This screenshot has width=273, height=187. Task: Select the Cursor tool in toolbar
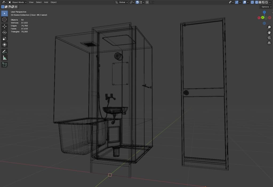coord(5,19)
